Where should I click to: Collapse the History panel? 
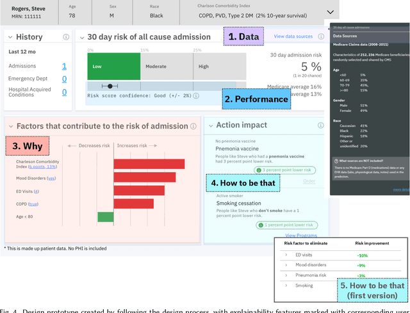(10, 38)
